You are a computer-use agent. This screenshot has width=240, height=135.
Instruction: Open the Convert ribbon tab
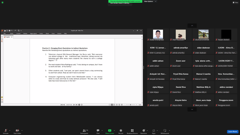point(18,33)
